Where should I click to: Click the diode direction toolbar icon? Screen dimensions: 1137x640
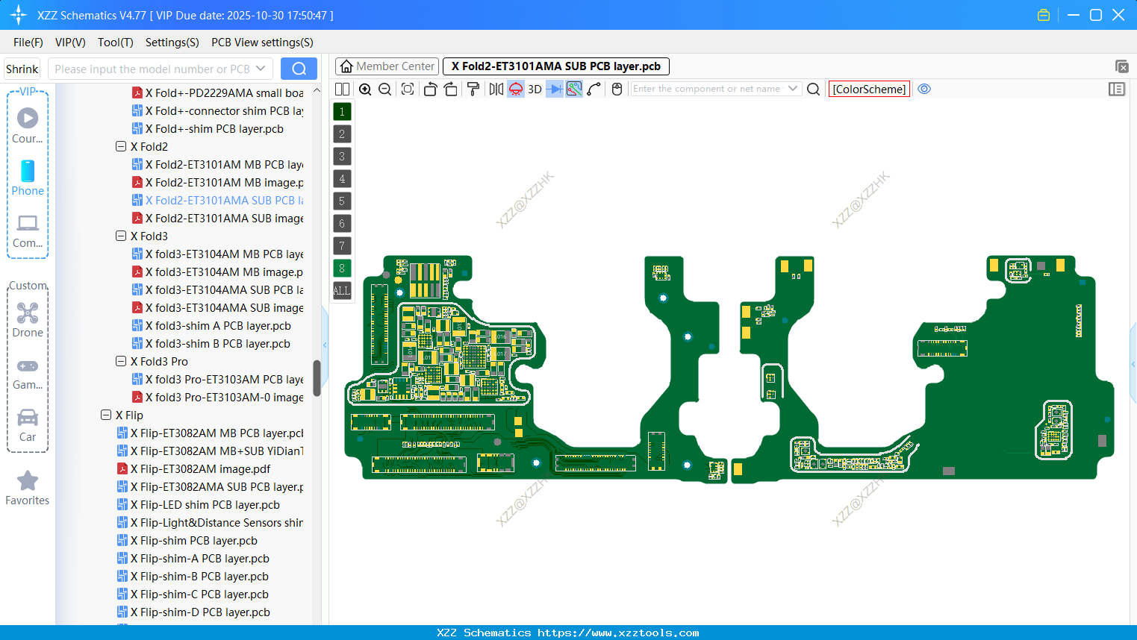(x=554, y=89)
